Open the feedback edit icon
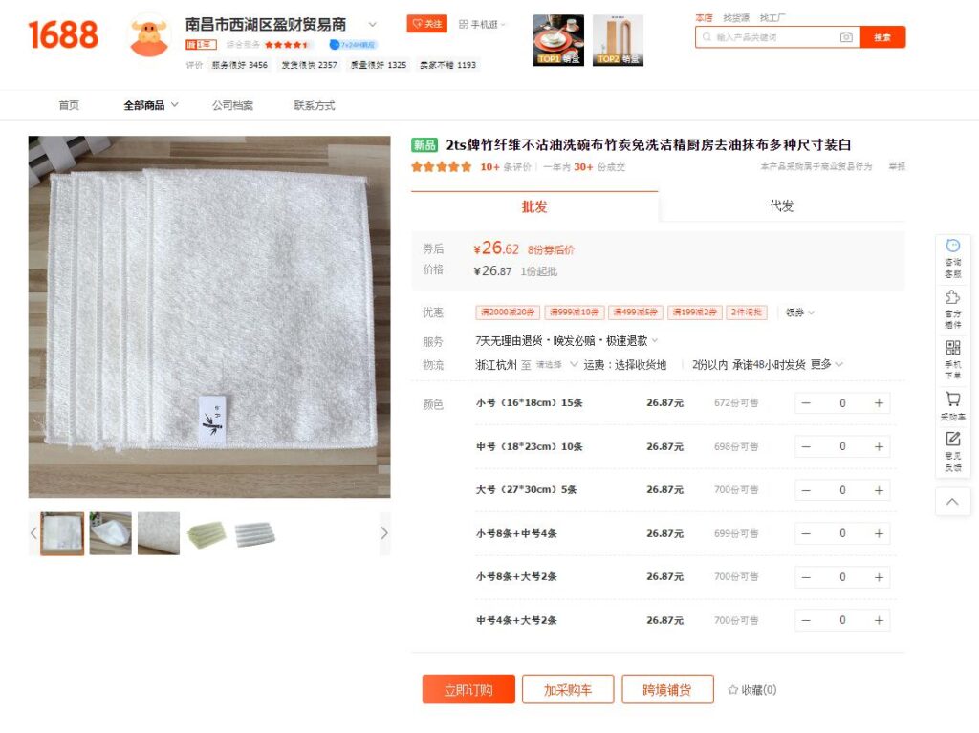The height and width of the screenshot is (733, 979). (x=953, y=439)
